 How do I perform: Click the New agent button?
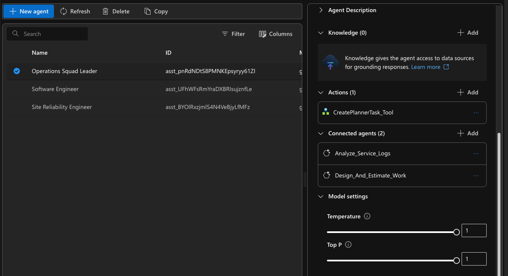28,11
